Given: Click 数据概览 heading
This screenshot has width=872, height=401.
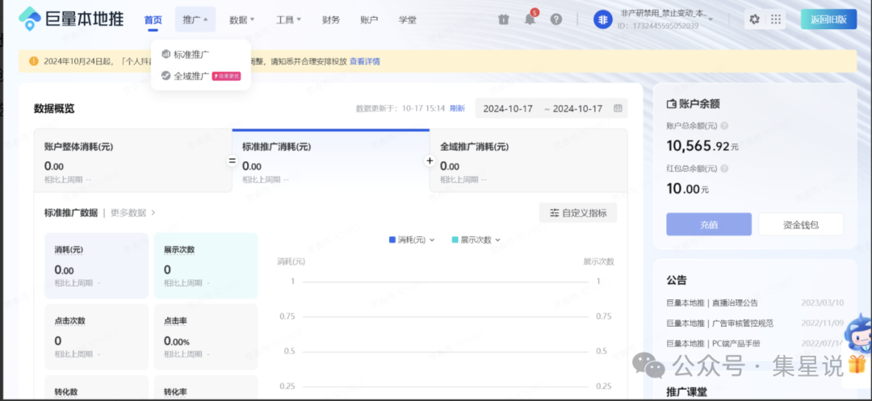Looking at the screenshot, I should tap(54, 108).
